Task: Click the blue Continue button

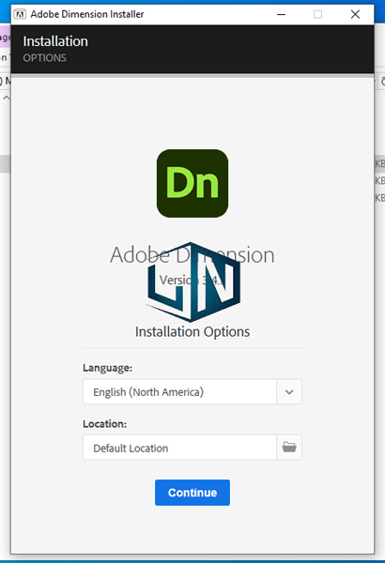Action: 192,493
